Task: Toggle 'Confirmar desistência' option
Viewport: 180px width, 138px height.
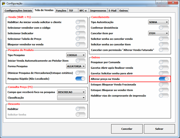Action: click(164, 28)
